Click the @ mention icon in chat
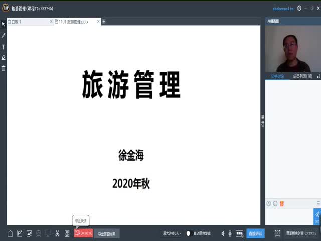 pyautogui.click(x=269, y=203)
